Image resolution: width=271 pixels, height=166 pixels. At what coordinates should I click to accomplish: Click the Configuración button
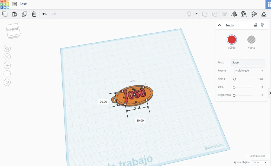257,156
